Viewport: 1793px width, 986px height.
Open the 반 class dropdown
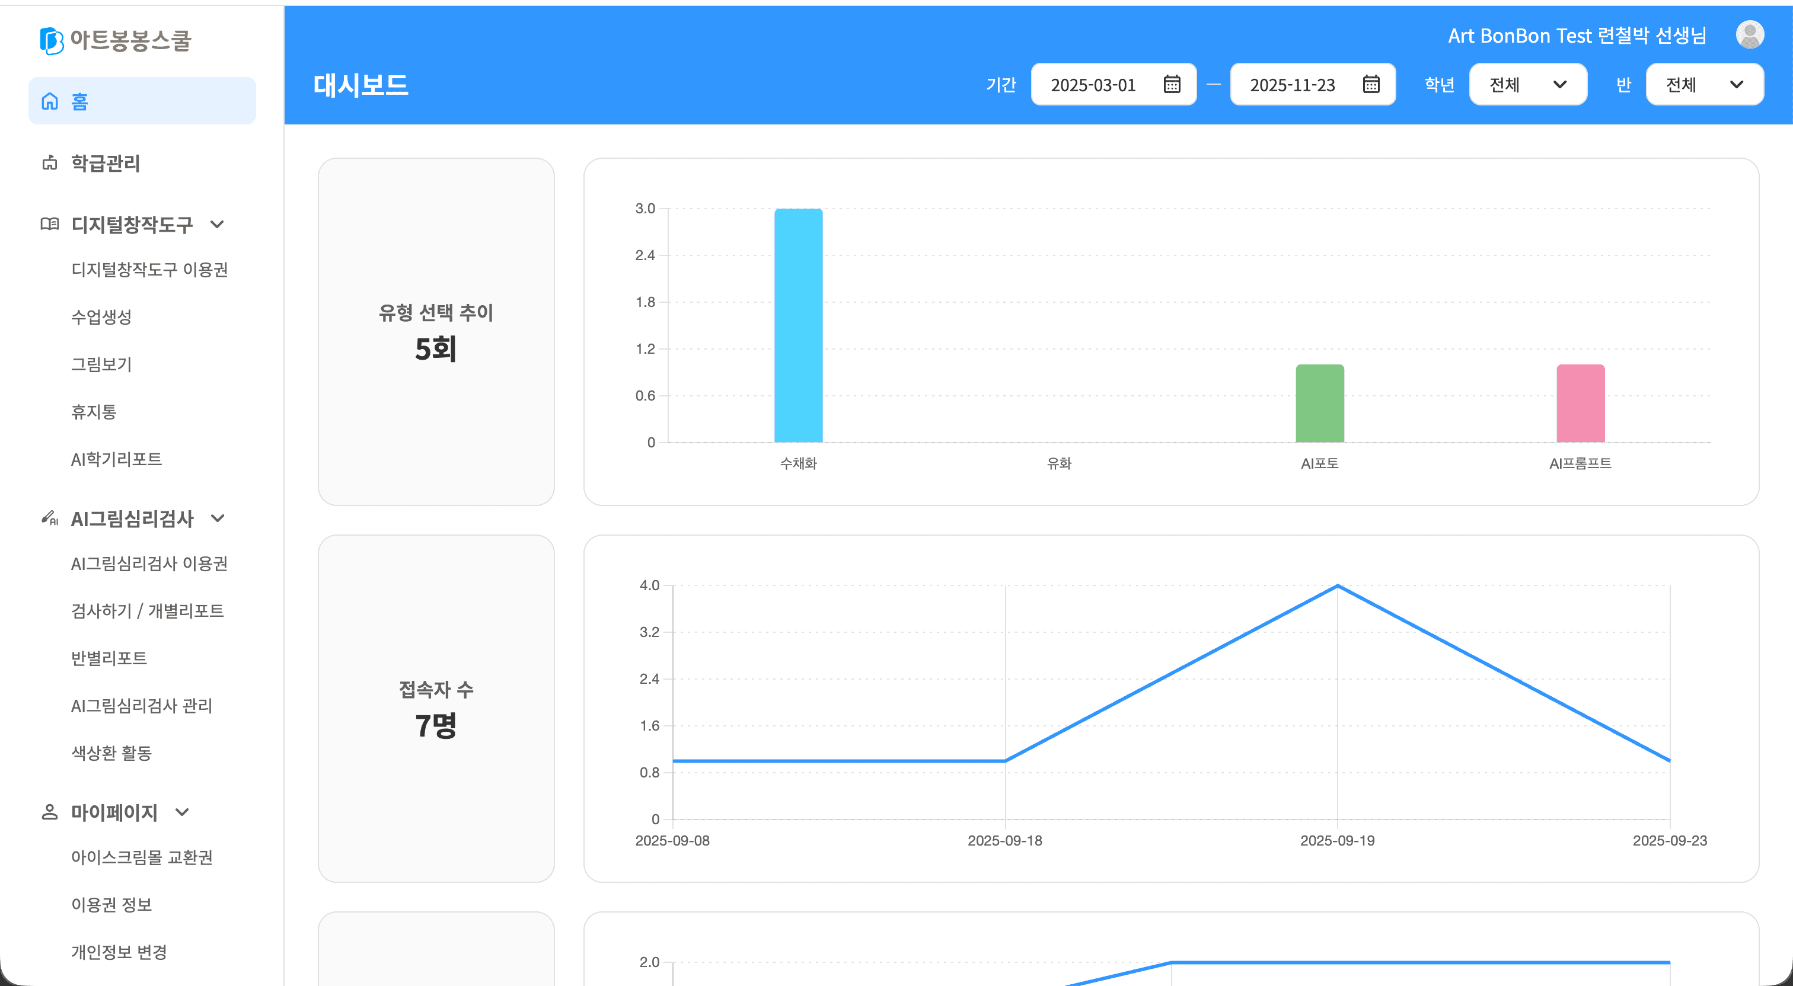(1704, 84)
